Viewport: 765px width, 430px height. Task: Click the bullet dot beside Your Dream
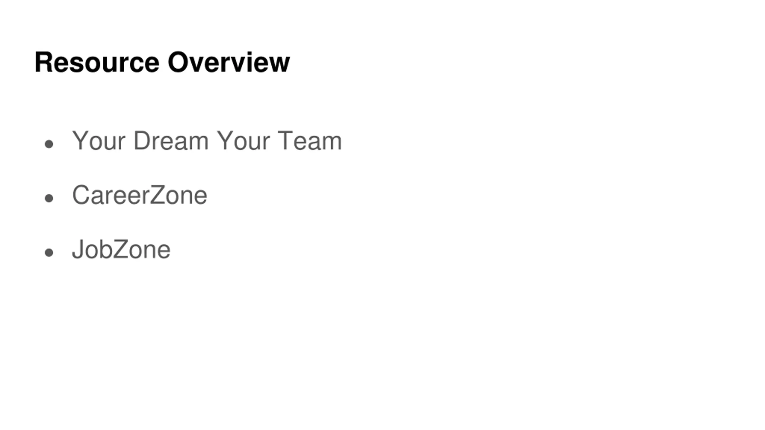tap(49, 144)
